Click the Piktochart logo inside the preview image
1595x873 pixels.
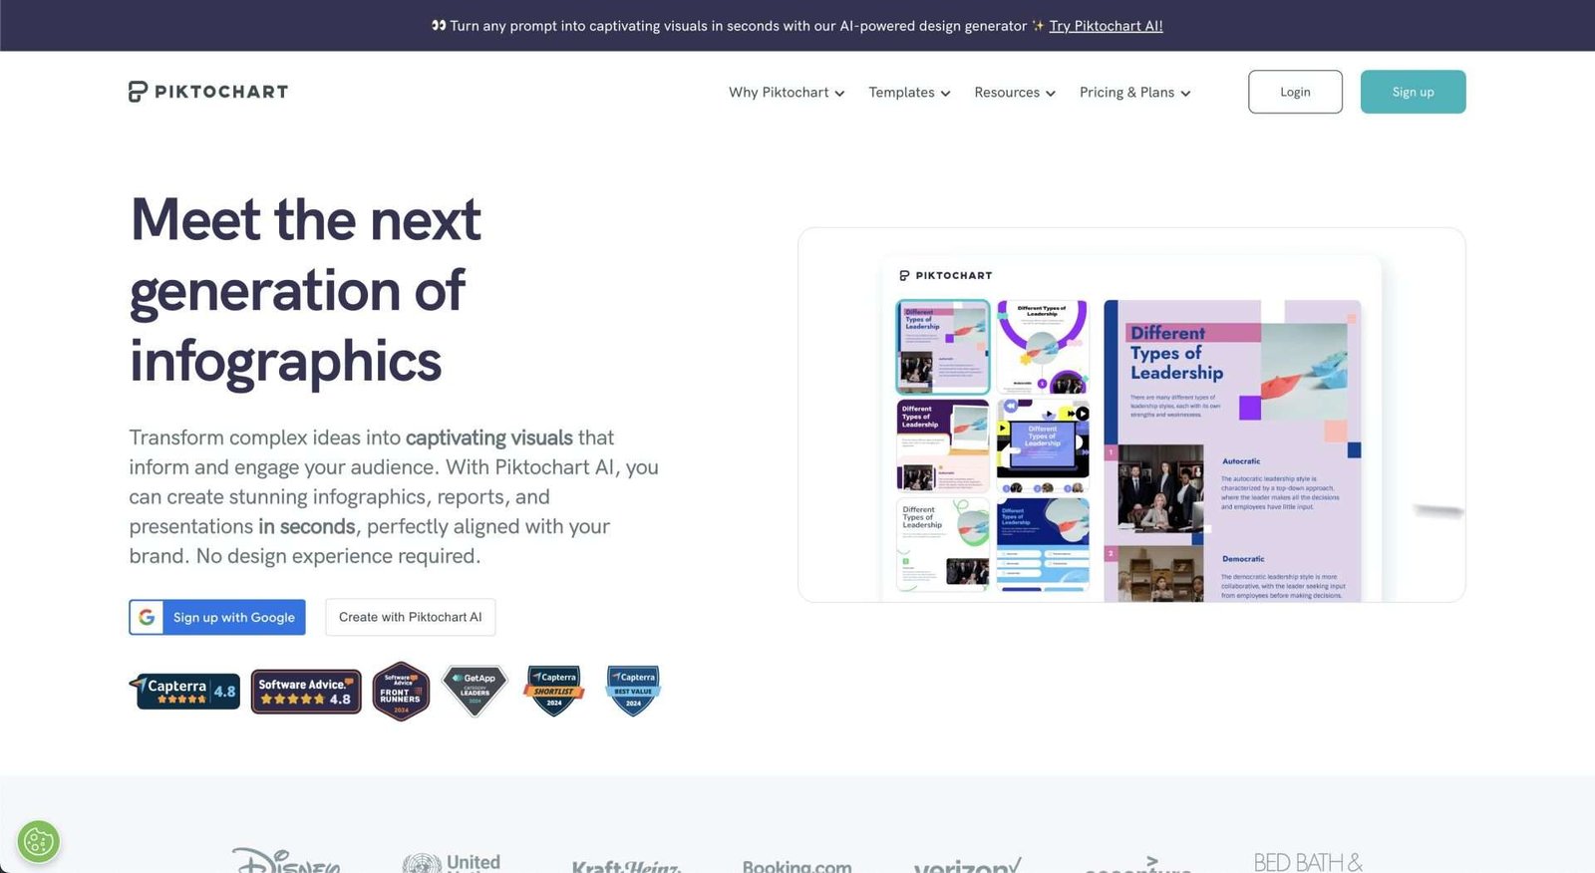click(945, 275)
